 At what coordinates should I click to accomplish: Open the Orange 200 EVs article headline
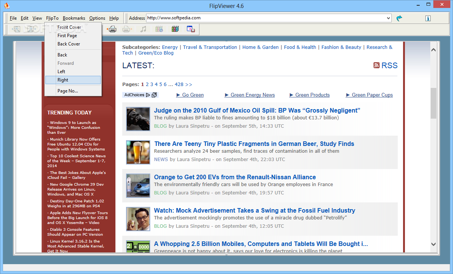click(x=235, y=177)
